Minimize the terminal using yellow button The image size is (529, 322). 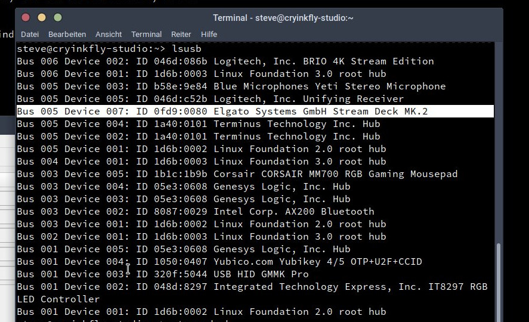(x=42, y=18)
